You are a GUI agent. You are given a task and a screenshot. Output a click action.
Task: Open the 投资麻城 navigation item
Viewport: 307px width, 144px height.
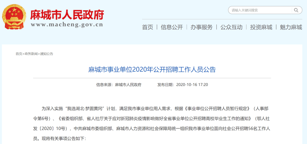point(261,27)
